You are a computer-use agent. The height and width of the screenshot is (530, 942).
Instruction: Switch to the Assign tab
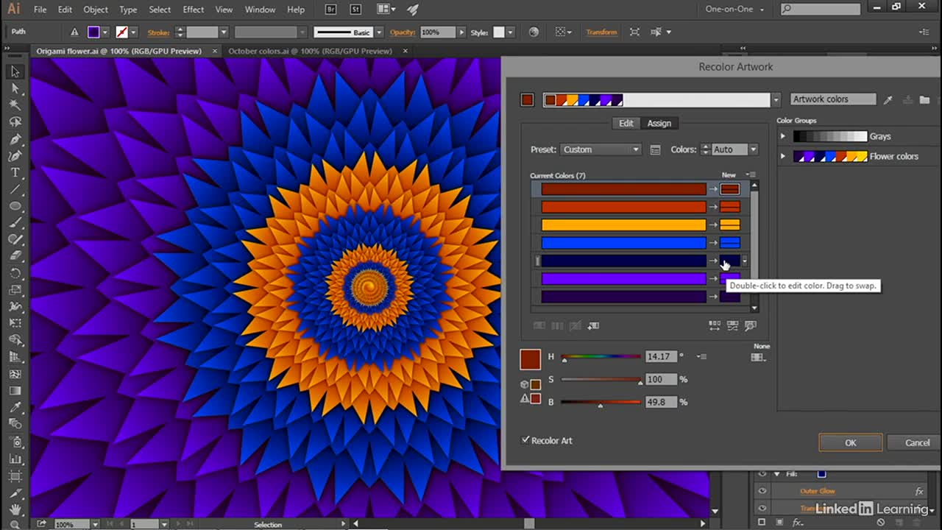tap(659, 123)
